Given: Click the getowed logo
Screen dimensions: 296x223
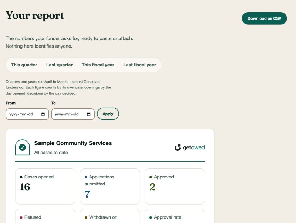Looking at the screenshot, I should point(190,147).
